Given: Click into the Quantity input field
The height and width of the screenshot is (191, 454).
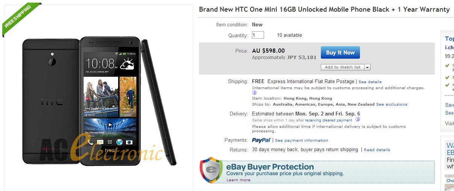Looking at the screenshot, I should coord(258,35).
